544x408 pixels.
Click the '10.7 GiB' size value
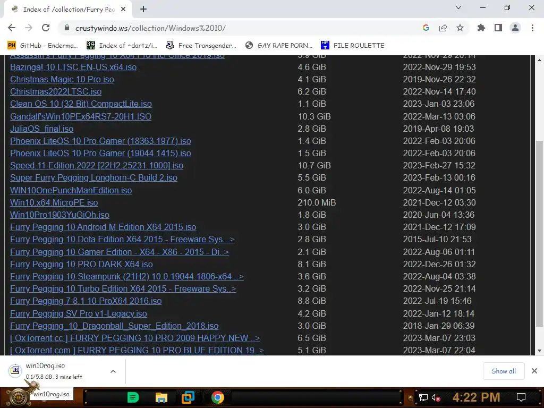314,166
